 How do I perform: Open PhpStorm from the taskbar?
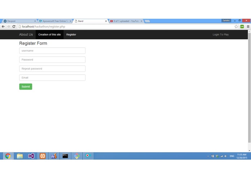pyautogui.click(x=54, y=156)
